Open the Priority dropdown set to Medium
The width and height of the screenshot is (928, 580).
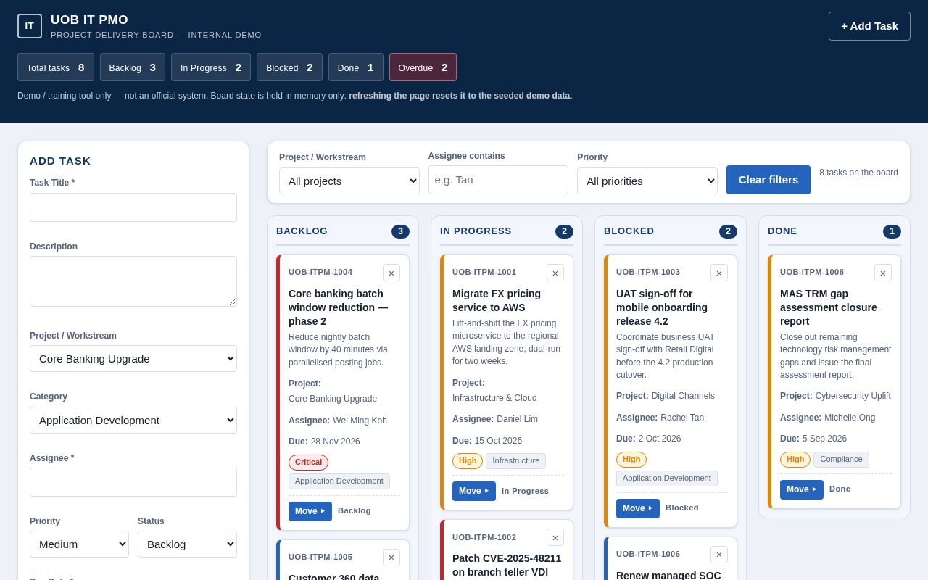[79, 544]
